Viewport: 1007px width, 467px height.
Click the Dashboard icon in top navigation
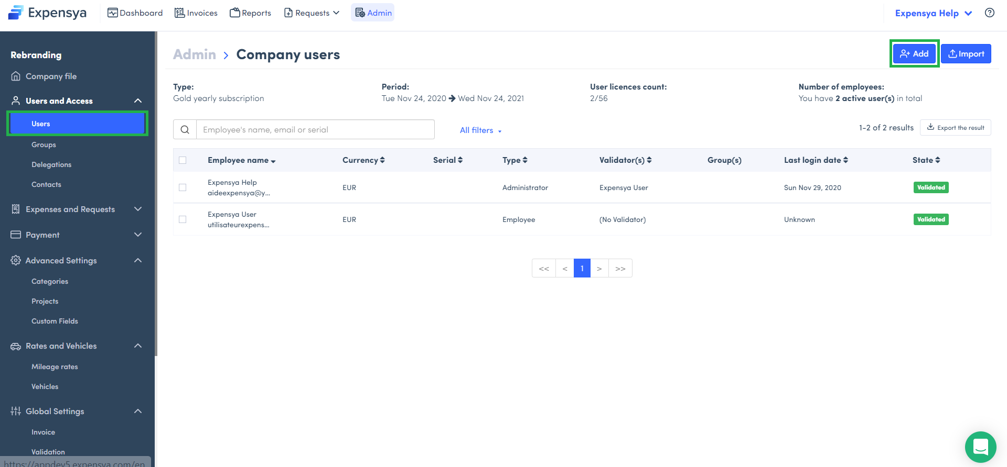(x=112, y=13)
